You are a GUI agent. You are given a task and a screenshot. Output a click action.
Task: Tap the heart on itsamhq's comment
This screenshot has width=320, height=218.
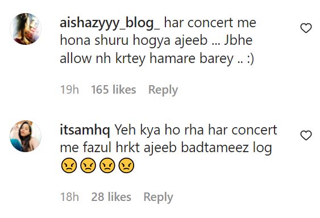[x=306, y=135]
